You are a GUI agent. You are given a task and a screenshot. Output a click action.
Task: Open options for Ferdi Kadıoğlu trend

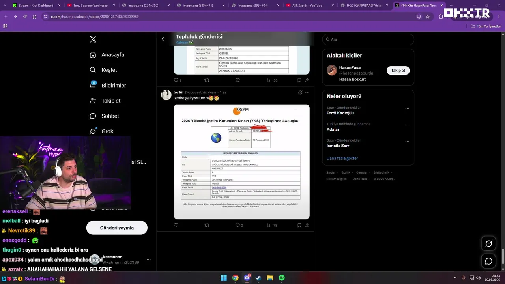[407, 109]
